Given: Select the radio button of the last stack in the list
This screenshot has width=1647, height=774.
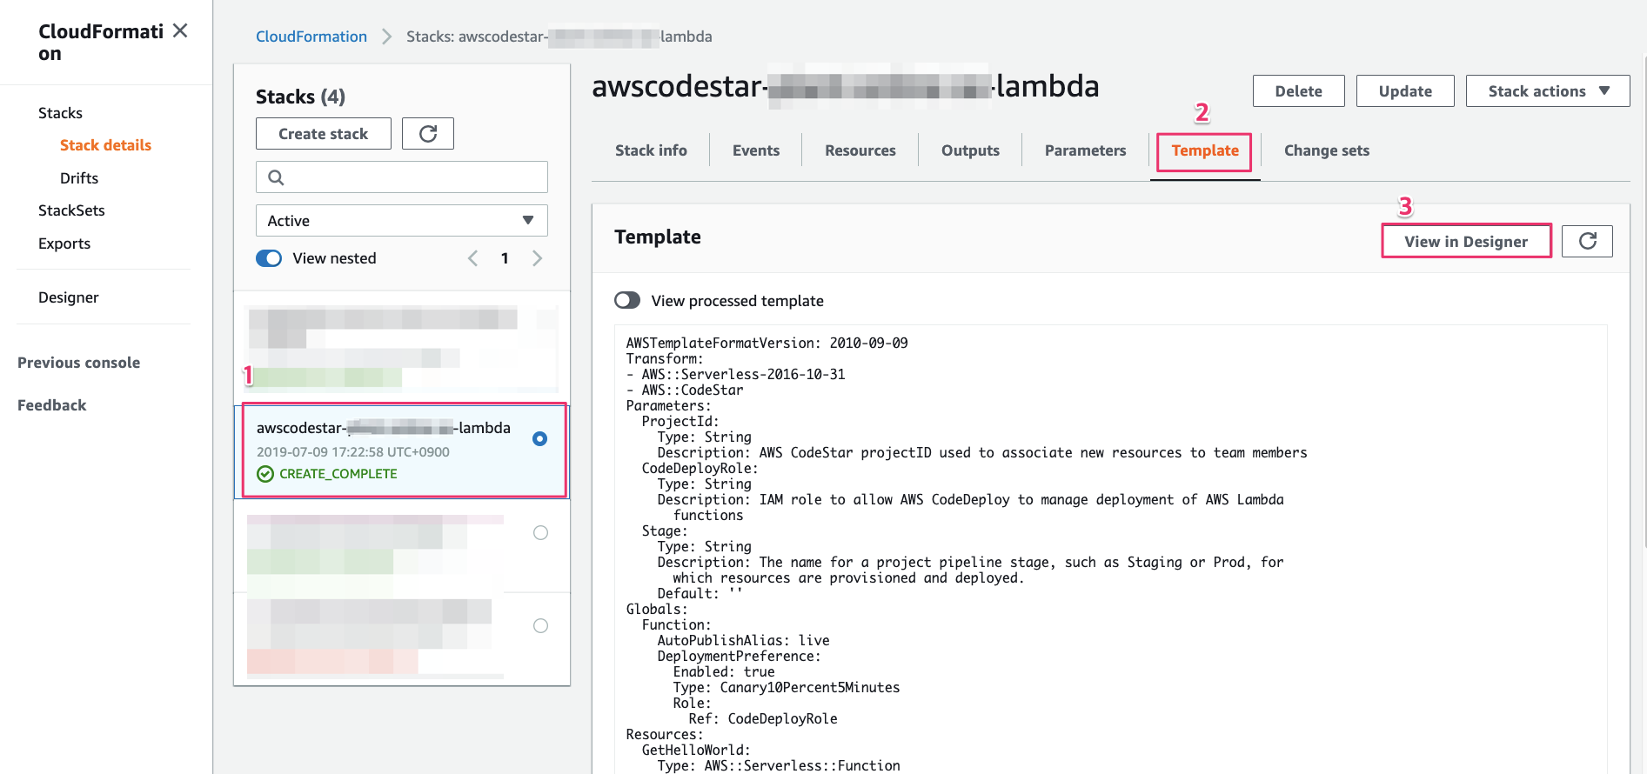Looking at the screenshot, I should (x=540, y=626).
